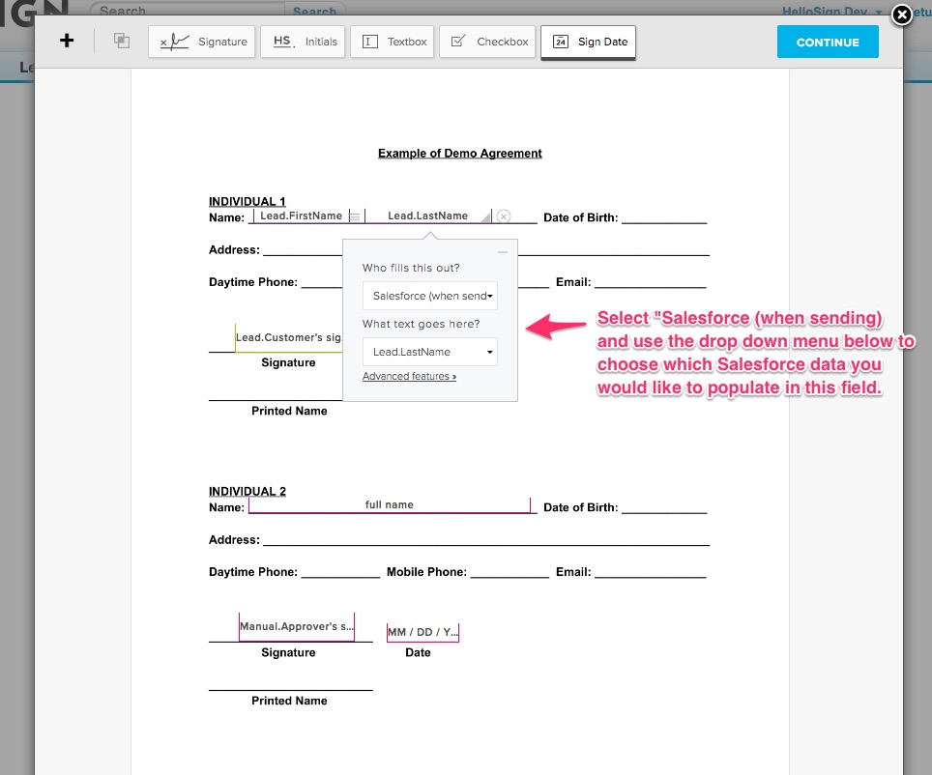932x775 pixels.
Task: Select the Checkbox field tool
Action: click(487, 42)
